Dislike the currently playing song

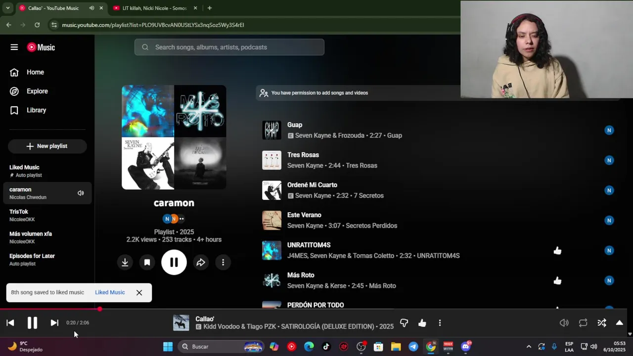(x=404, y=323)
